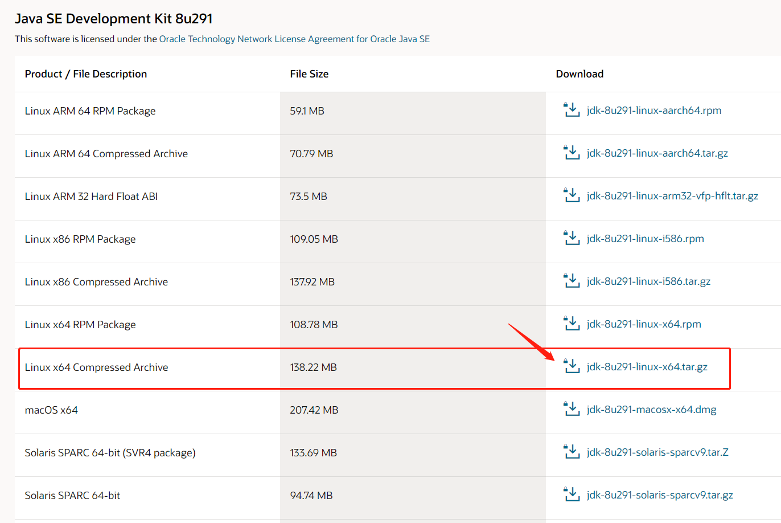Download jdk-8u291-linux-arm32-vfp-hflt.tar.gz link
781x523 pixels.
(672, 196)
